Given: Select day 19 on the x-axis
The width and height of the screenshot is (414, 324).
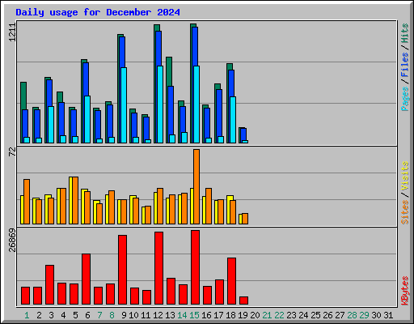Looking at the screenshot, I should 243,315.
